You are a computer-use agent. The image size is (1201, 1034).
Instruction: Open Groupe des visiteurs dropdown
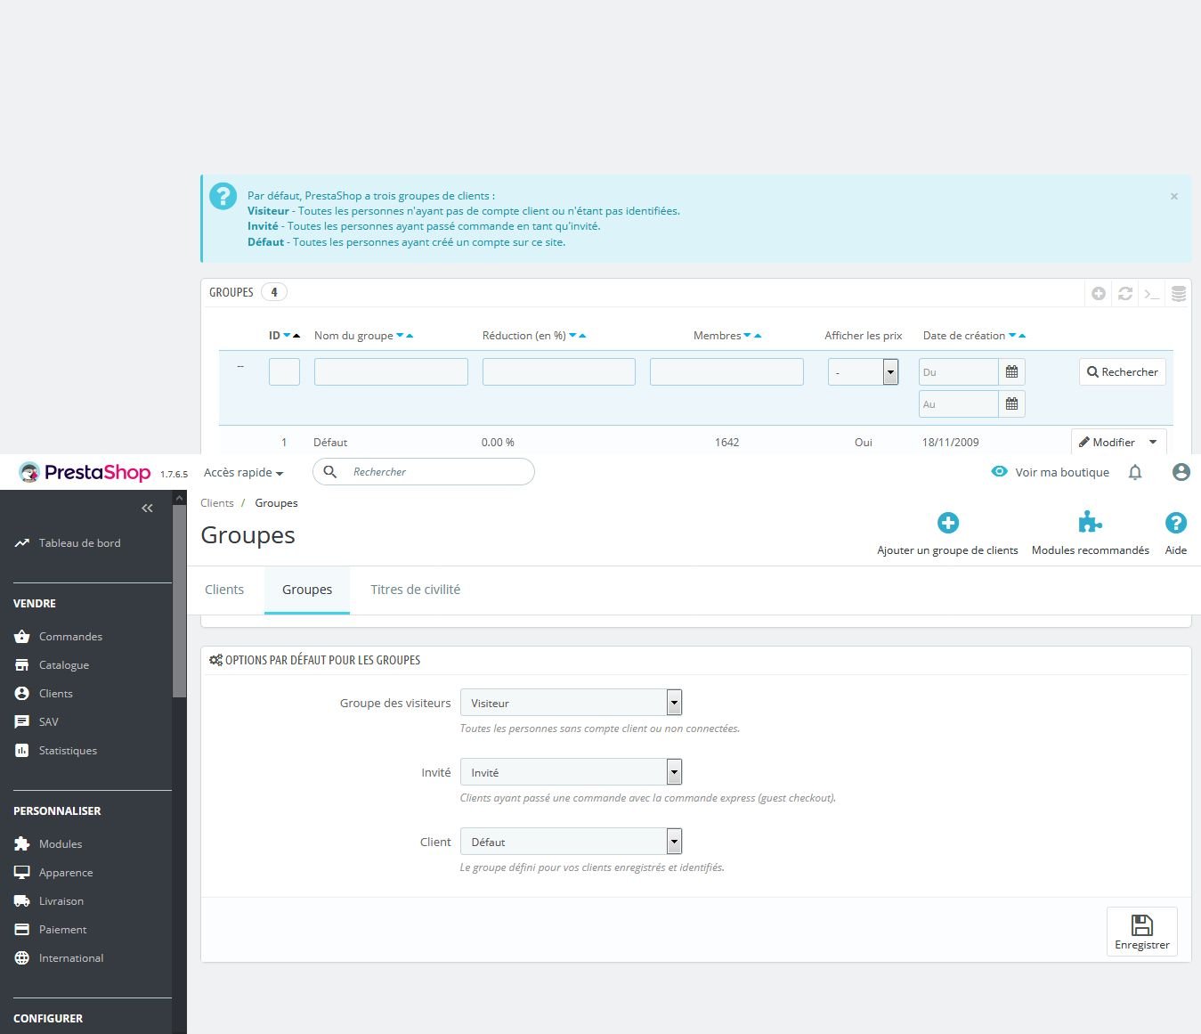(571, 703)
